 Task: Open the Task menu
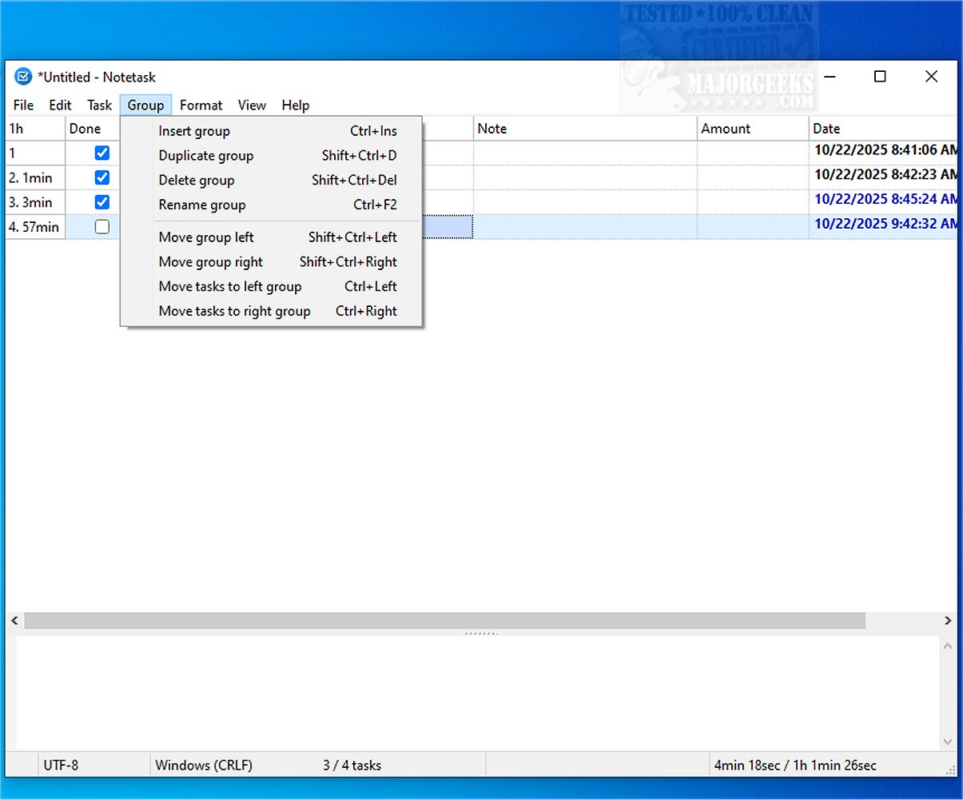point(99,105)
